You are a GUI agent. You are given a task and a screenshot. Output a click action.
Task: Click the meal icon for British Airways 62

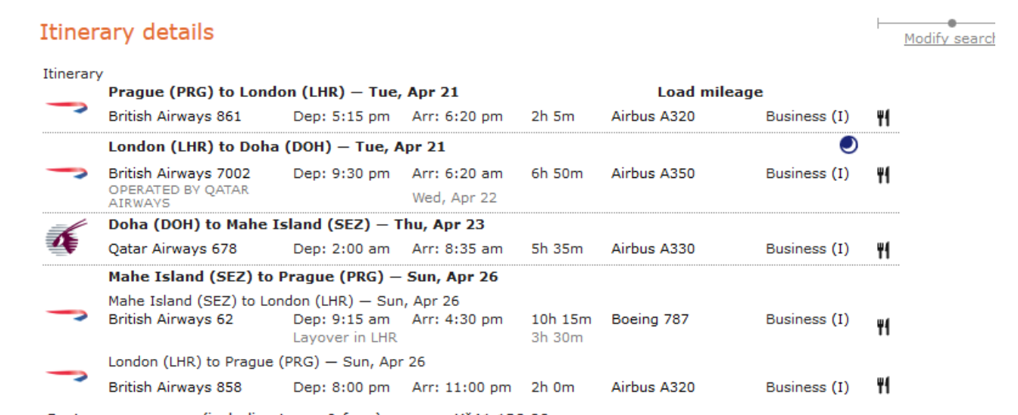click(x=882, y=326)
